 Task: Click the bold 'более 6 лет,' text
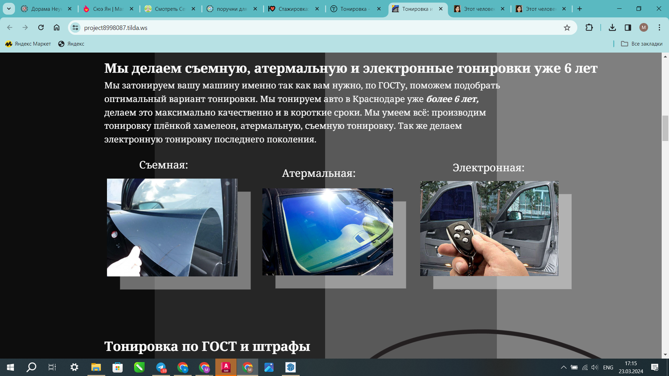click(x=452, y=99)
